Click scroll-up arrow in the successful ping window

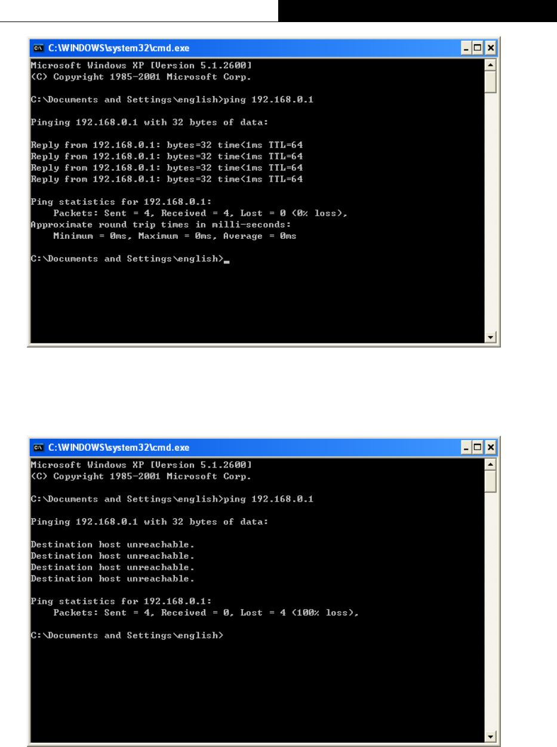[491, 64]
